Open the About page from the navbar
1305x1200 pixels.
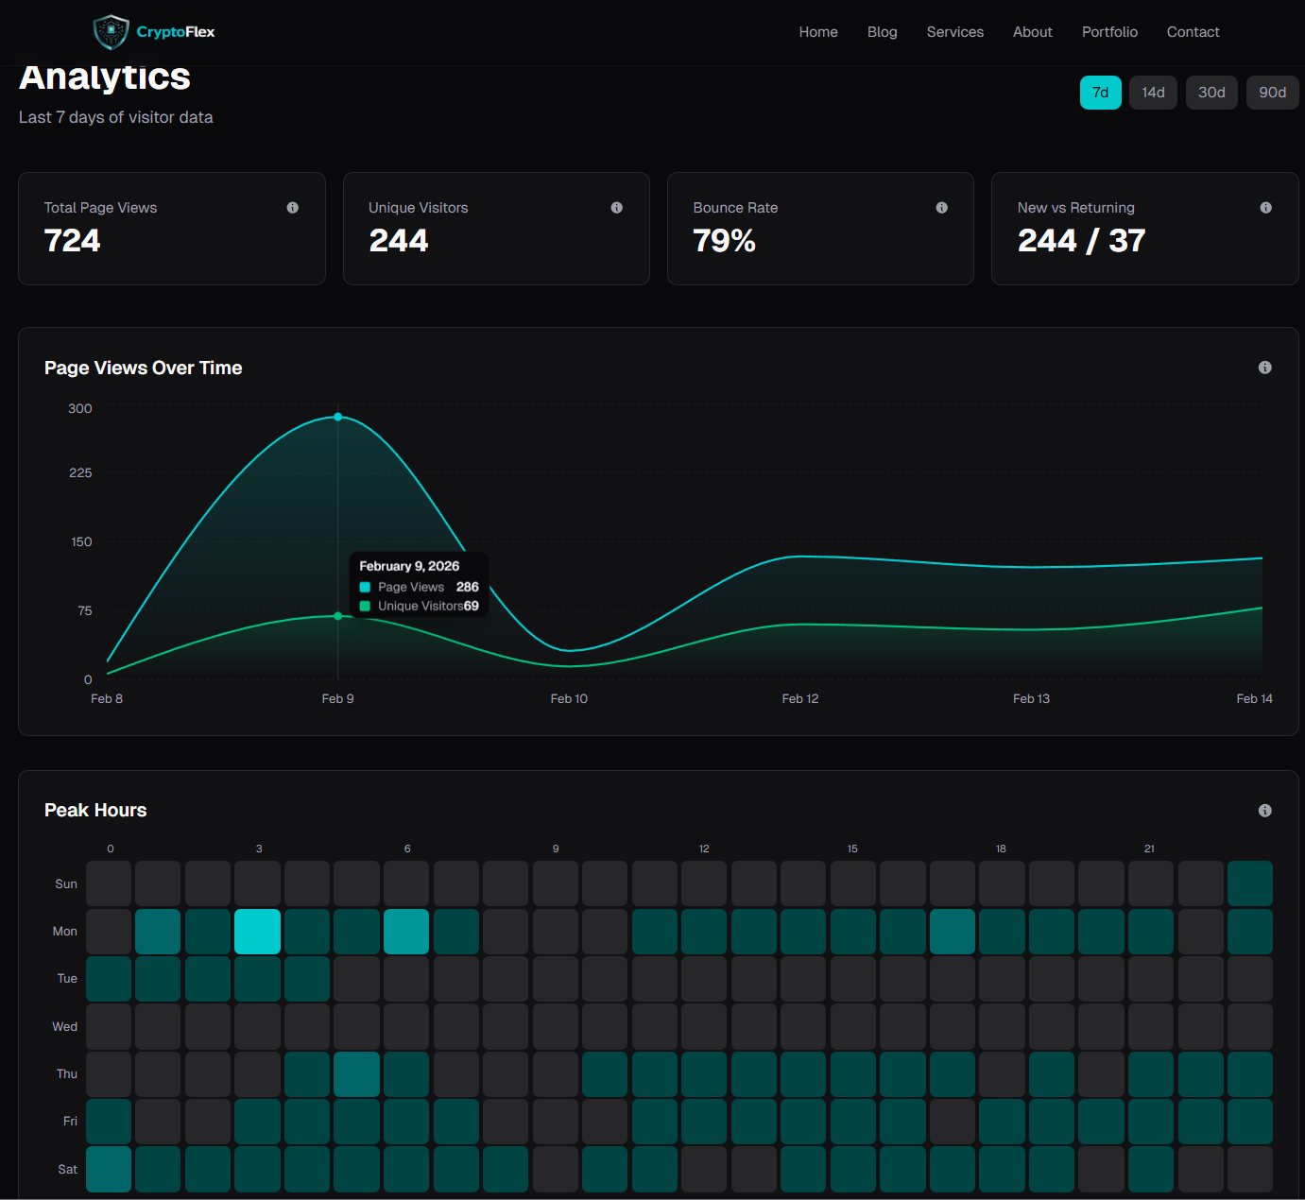[1032, 31]
